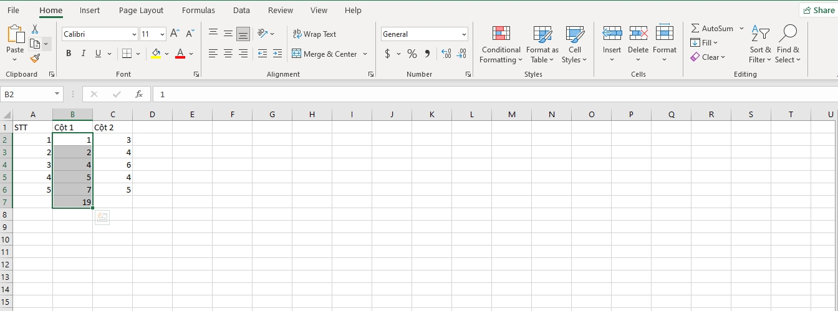Click the Select All corner triangle
Image resolution: width=838 pixels, height=311 pixels.
[x=7, y=115]
